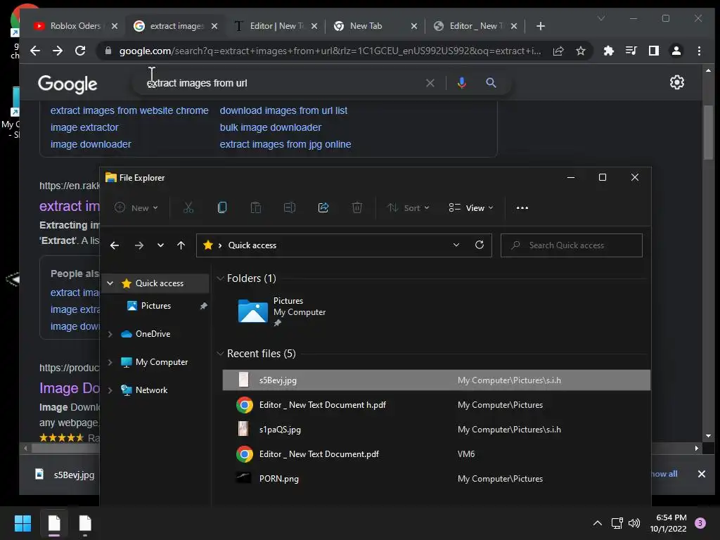The width and height of the screenshot is (720, 540).
Task: Open Google quick settings gear
Action: coord(677,83)
